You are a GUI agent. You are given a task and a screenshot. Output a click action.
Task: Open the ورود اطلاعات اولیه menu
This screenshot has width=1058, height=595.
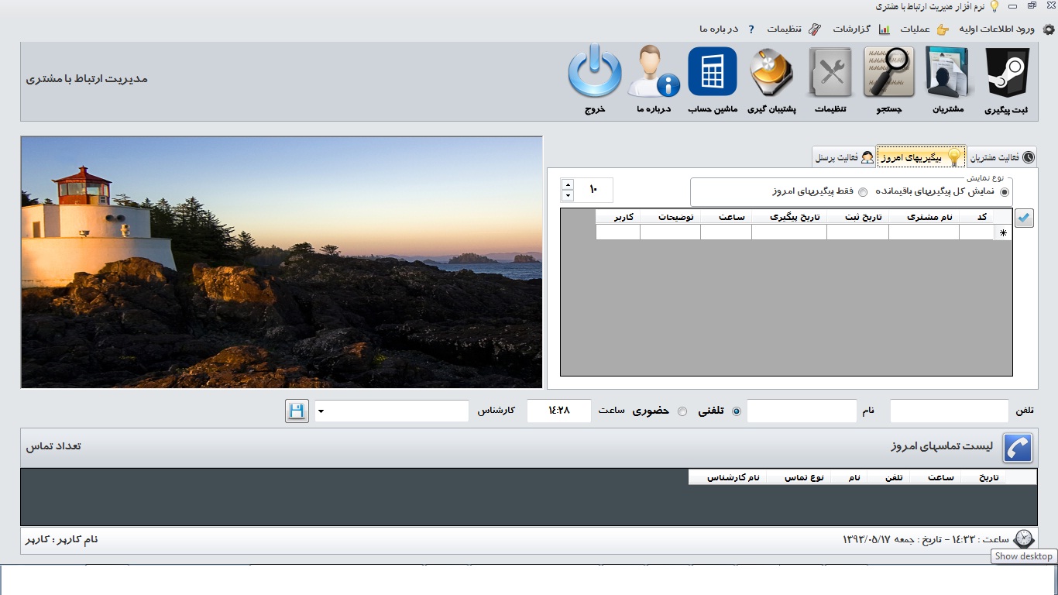pos(997,29)
